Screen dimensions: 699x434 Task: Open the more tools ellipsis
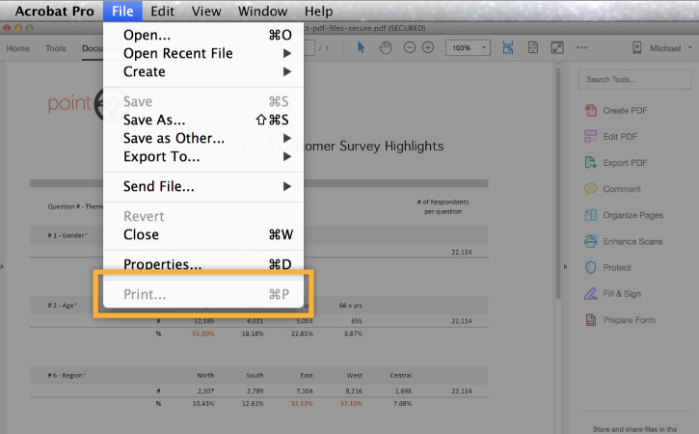581,47
